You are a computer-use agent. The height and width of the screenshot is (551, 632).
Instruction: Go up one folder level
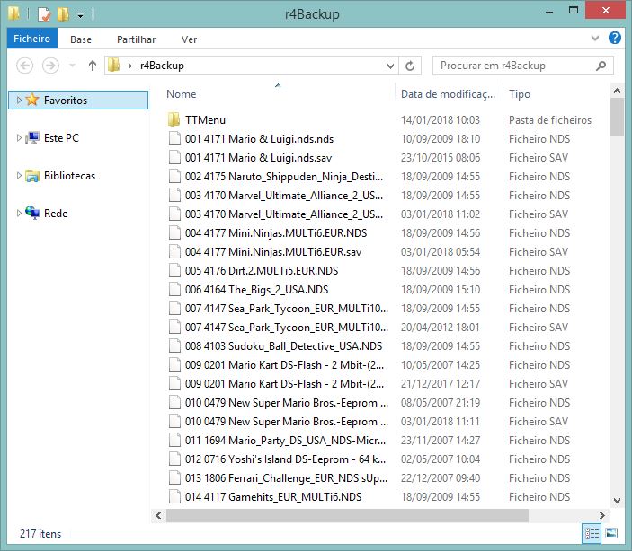[x=93, y=66]
